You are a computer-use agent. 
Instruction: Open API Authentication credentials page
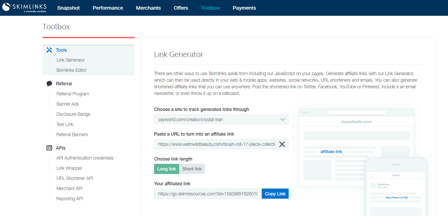pos(85,158)
